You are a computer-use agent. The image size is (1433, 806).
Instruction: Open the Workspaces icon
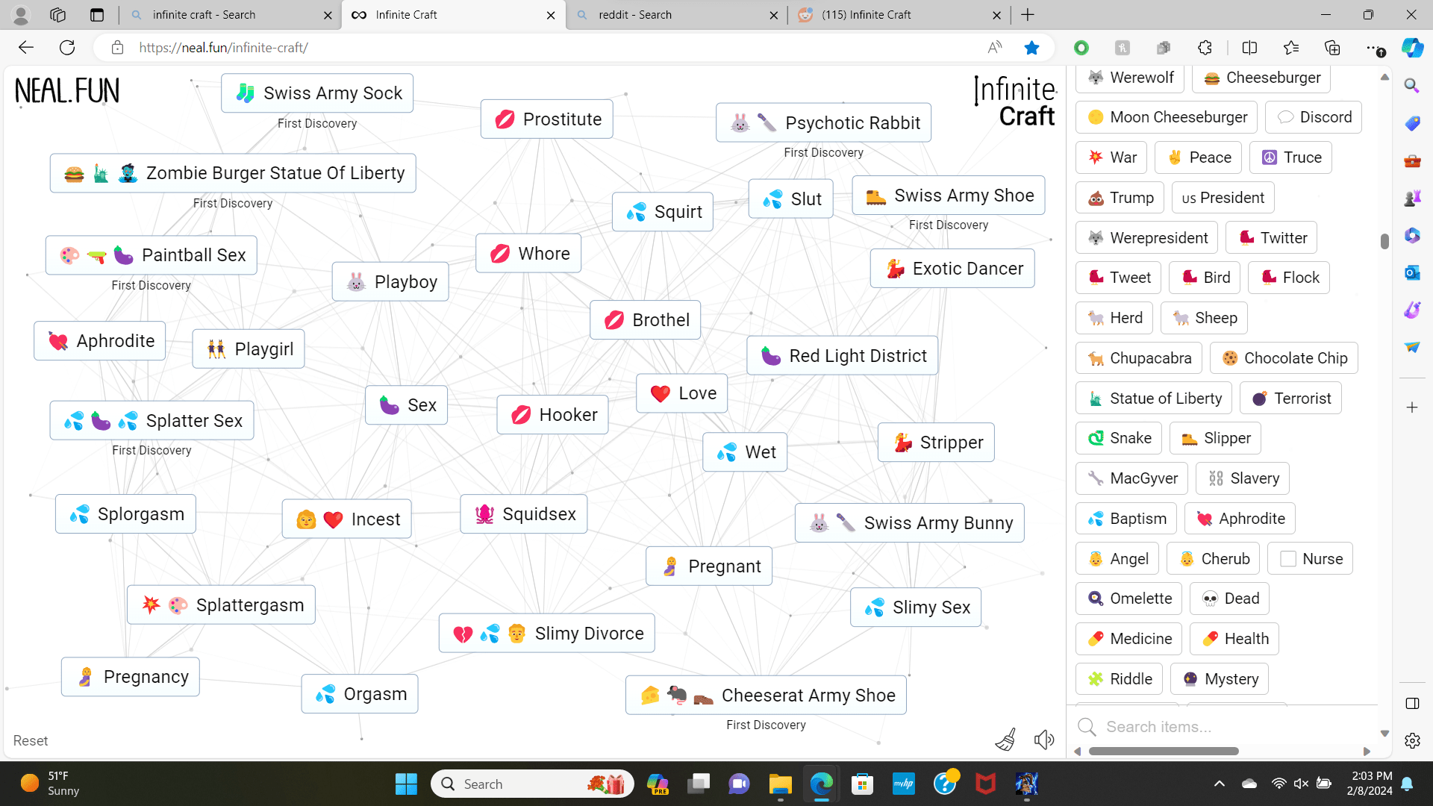[58, 15]
